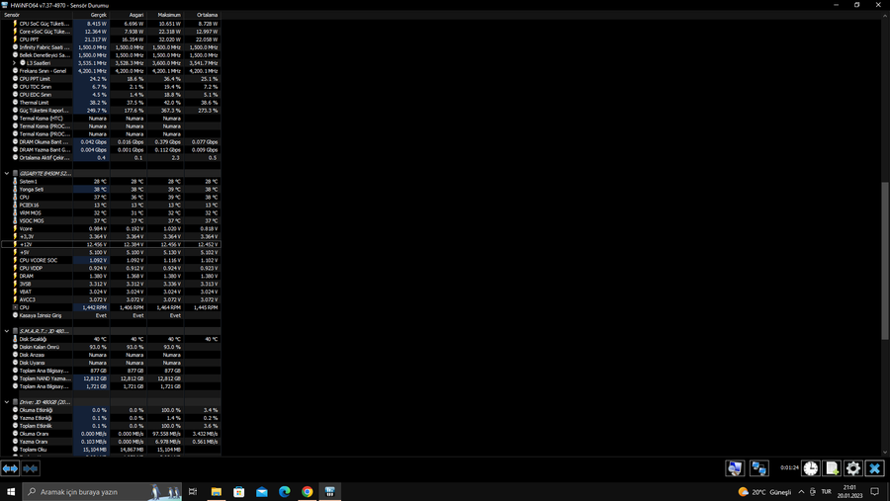Open the TUR keyboard language indicator
The width and height of the screenshot is (890, 501).
[826, 492]
